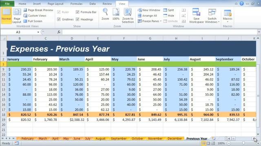Toggle the Gridlines checkbox
This screenshot has width=261, height=146.
(x=59, y=19)
